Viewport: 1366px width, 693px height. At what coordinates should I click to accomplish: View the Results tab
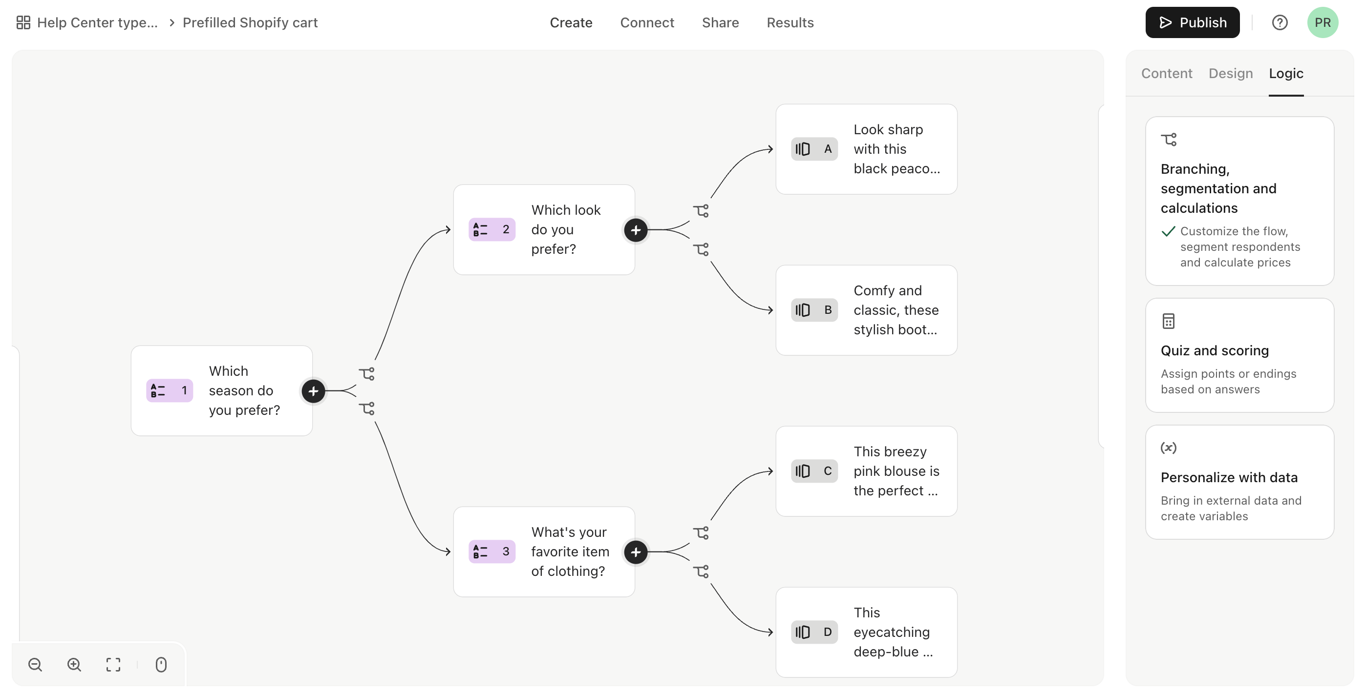click(x=790, y=22)
